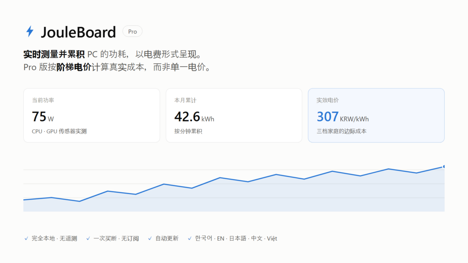Click the '三档家庭的边际成本' caption
The image size is (468, 263).
[341, 131]
